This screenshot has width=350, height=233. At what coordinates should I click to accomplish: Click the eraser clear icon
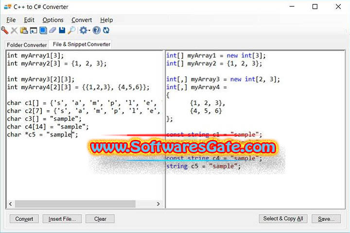(52, 30)
